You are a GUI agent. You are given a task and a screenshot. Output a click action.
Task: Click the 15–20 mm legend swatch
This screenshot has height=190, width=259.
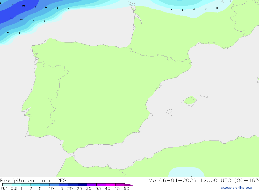[63, 185]
